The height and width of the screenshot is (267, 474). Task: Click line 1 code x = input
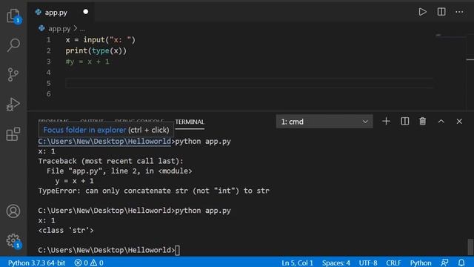point(101,40)
